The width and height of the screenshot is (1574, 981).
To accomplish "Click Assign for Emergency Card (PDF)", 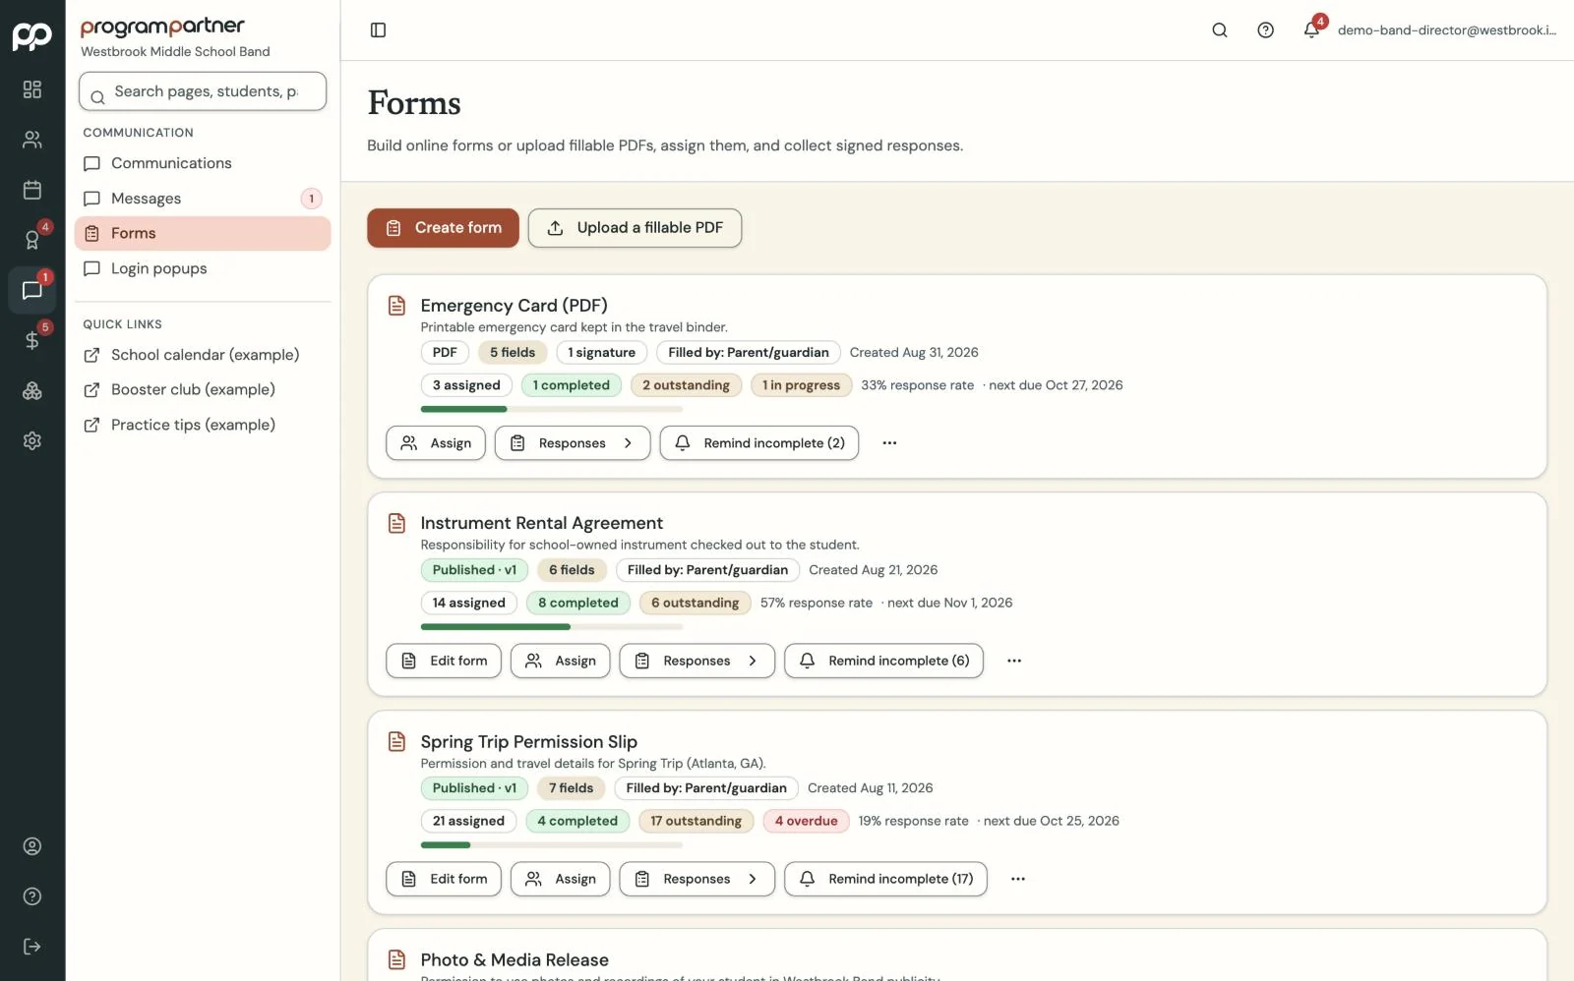I will pyautogui.click(x=436, y=443).
